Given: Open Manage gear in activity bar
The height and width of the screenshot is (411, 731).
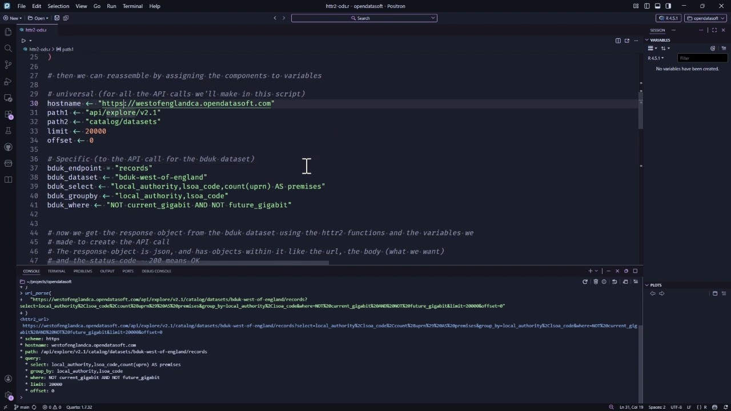Looking at the screenshot, I should pyautogui.click(x=8, y=395).
